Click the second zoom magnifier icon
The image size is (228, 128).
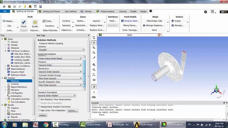click(94, 53)
